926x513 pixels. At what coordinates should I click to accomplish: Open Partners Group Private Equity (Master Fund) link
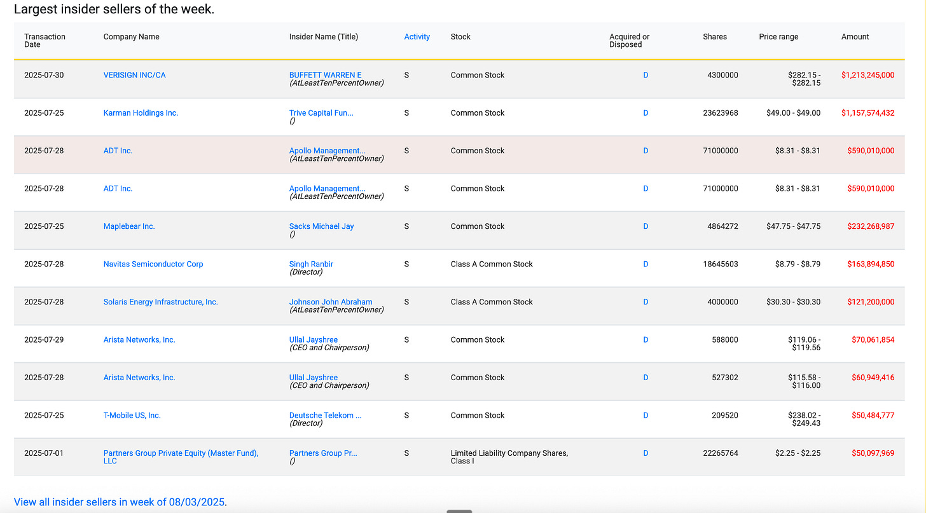click(x=181, y=457)
